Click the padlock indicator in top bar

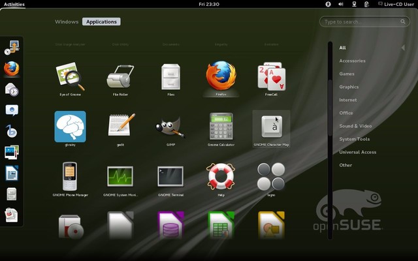[x=367, y=5]
